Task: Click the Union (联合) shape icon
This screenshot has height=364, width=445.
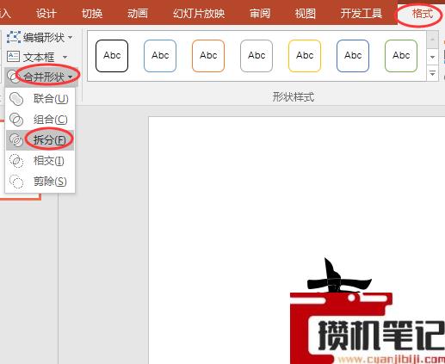Action: point(16,99)
